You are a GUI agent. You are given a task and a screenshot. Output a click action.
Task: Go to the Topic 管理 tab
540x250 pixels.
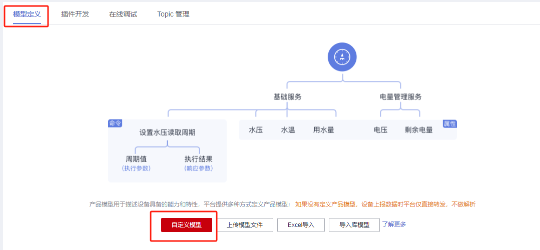(x=173, y=14)
